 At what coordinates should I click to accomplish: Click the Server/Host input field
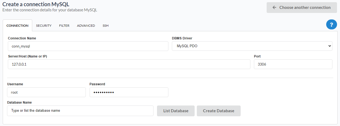click(129, 64)
